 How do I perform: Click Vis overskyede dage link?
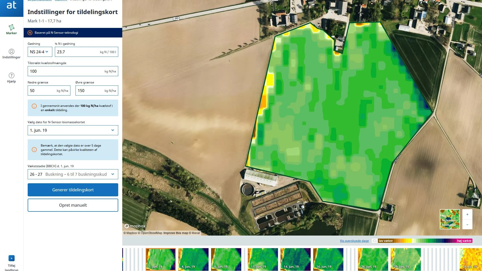(354, 241)
